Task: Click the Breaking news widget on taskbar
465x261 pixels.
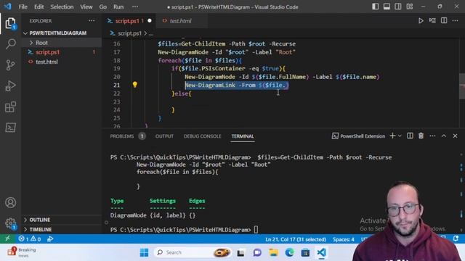Action: tap(21, 252)
